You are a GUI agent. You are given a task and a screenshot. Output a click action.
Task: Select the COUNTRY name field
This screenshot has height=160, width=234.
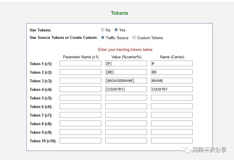[x=172, y=89]
